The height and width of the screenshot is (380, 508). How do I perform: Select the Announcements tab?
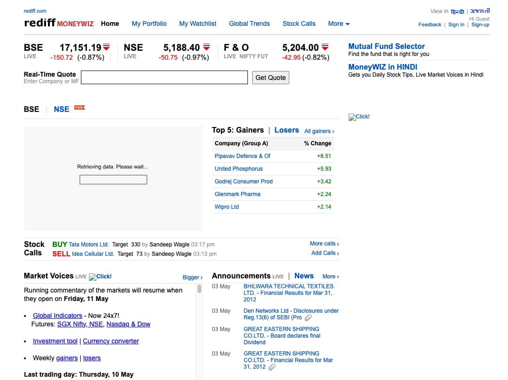(x=241, y=276)
